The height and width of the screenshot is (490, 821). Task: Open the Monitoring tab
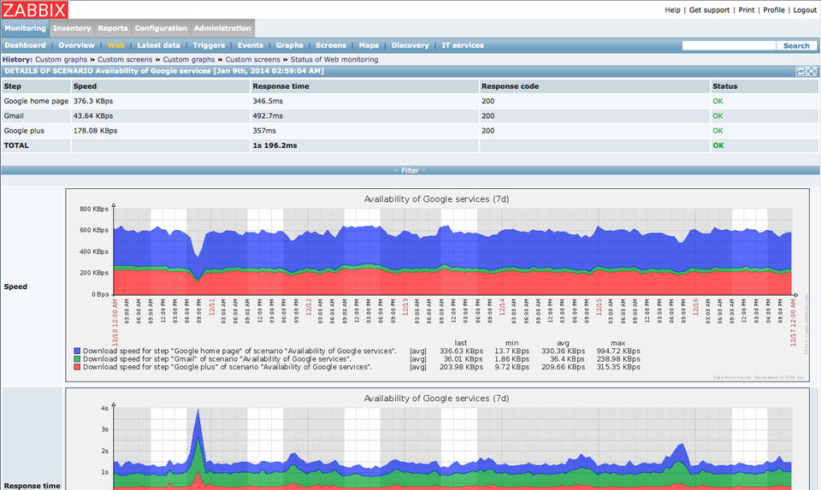25,28
